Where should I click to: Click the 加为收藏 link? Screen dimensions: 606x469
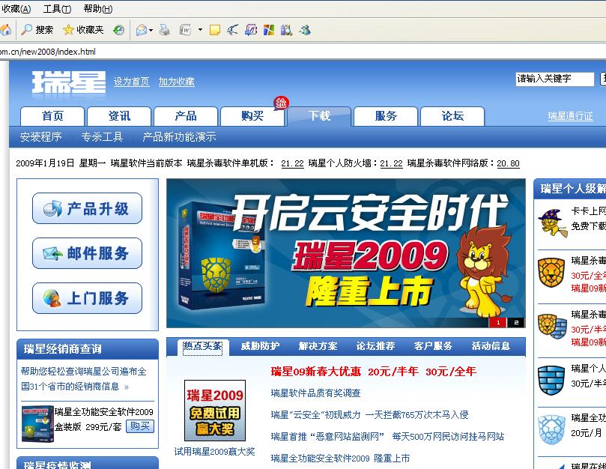(x=176, y=82)
